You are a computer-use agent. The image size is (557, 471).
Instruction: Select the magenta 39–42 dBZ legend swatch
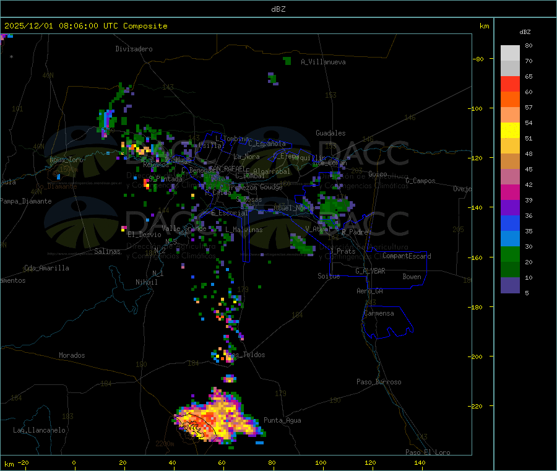coord(510,192)
